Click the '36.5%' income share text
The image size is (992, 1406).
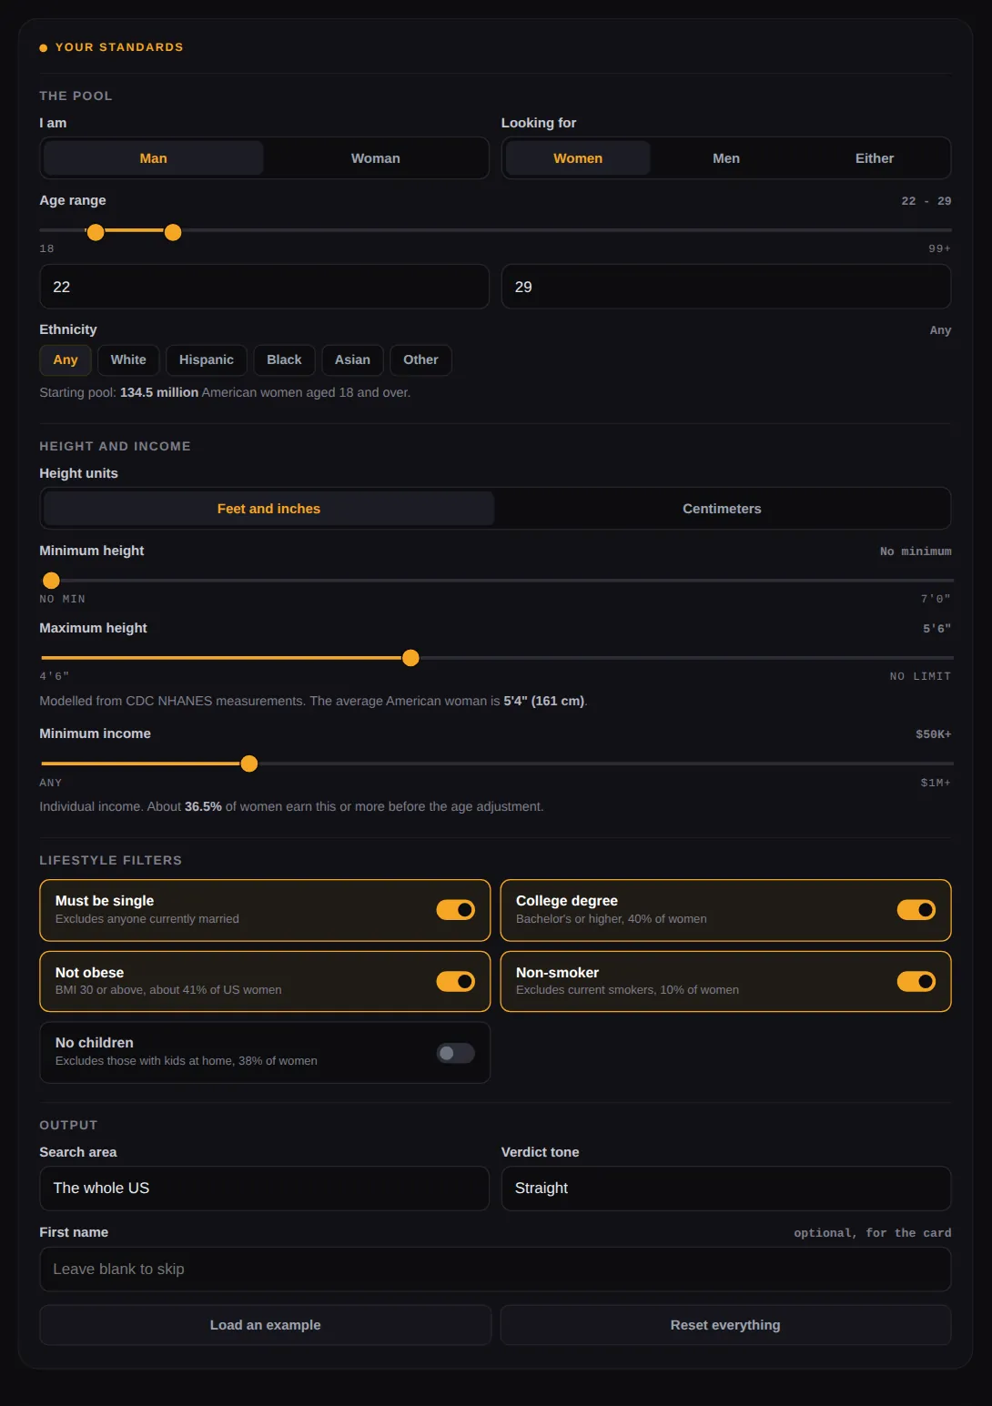[x=203, y=806]
